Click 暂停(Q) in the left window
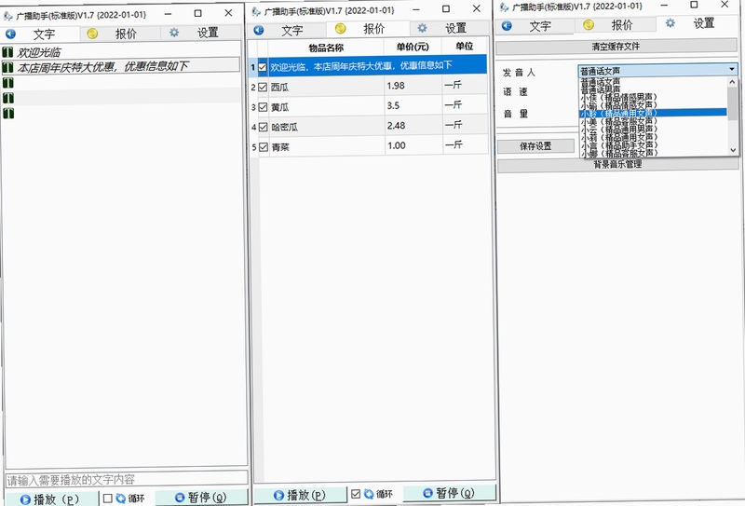745x506 pixels. point(201,498)
